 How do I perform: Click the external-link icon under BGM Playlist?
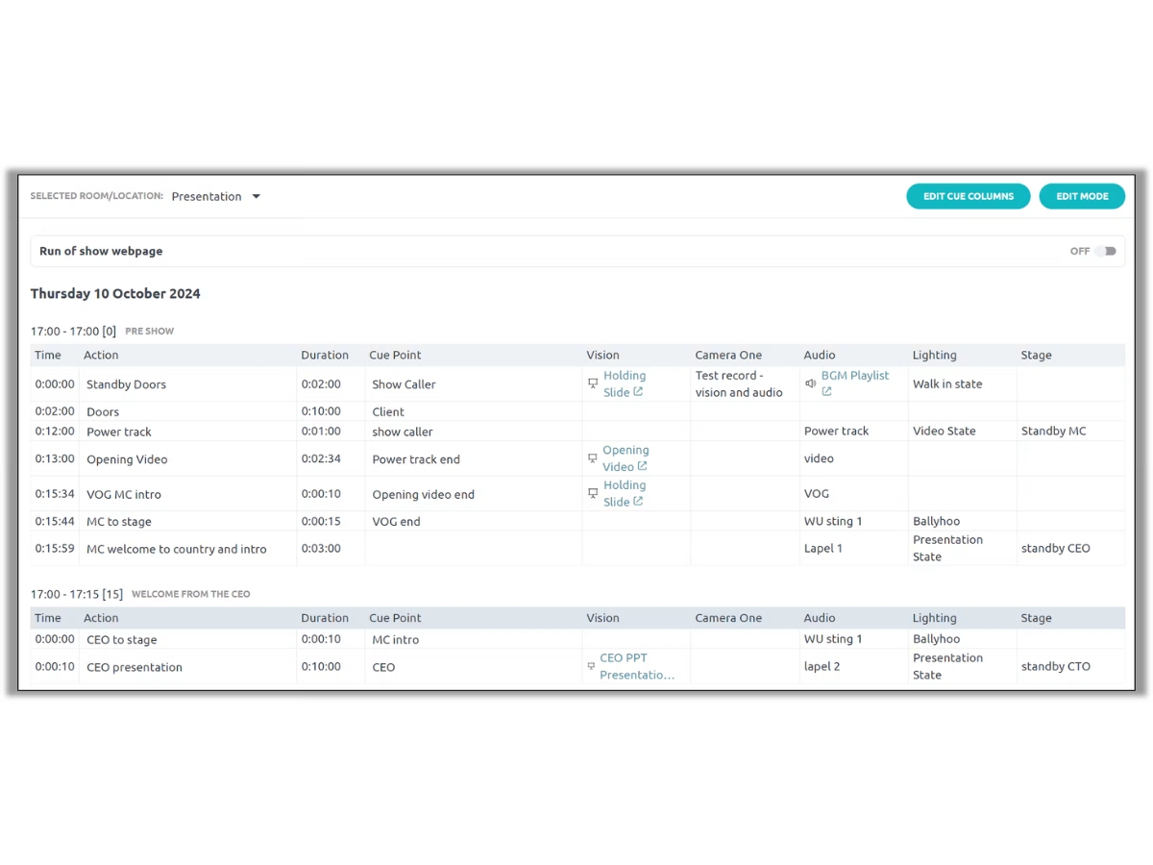point(826,392)
